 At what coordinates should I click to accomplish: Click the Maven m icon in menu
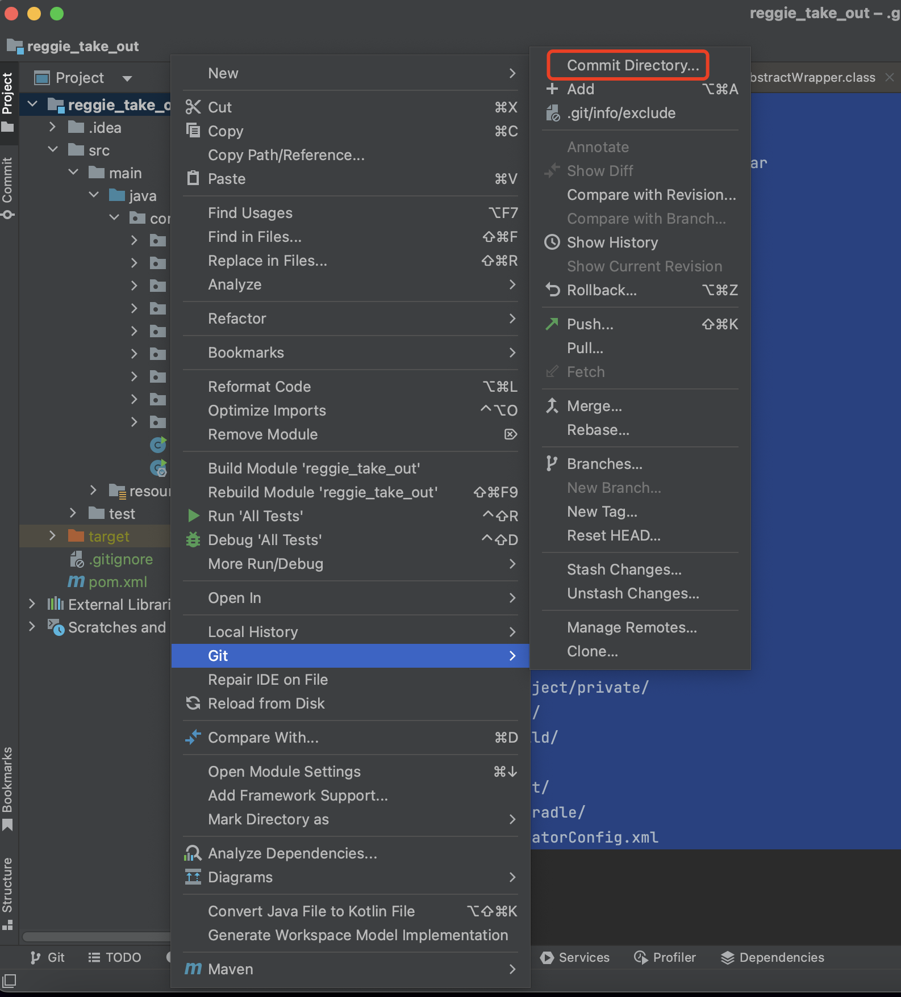point(193,969)
